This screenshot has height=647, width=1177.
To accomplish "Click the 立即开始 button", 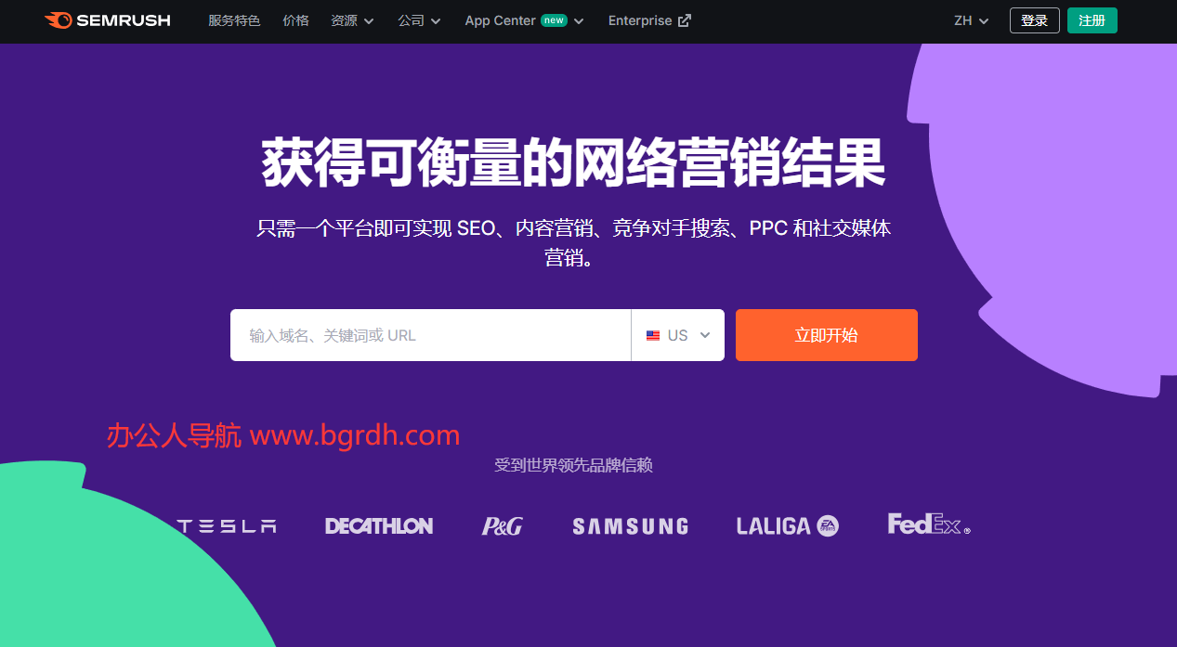I will click(x=826, y=335).
